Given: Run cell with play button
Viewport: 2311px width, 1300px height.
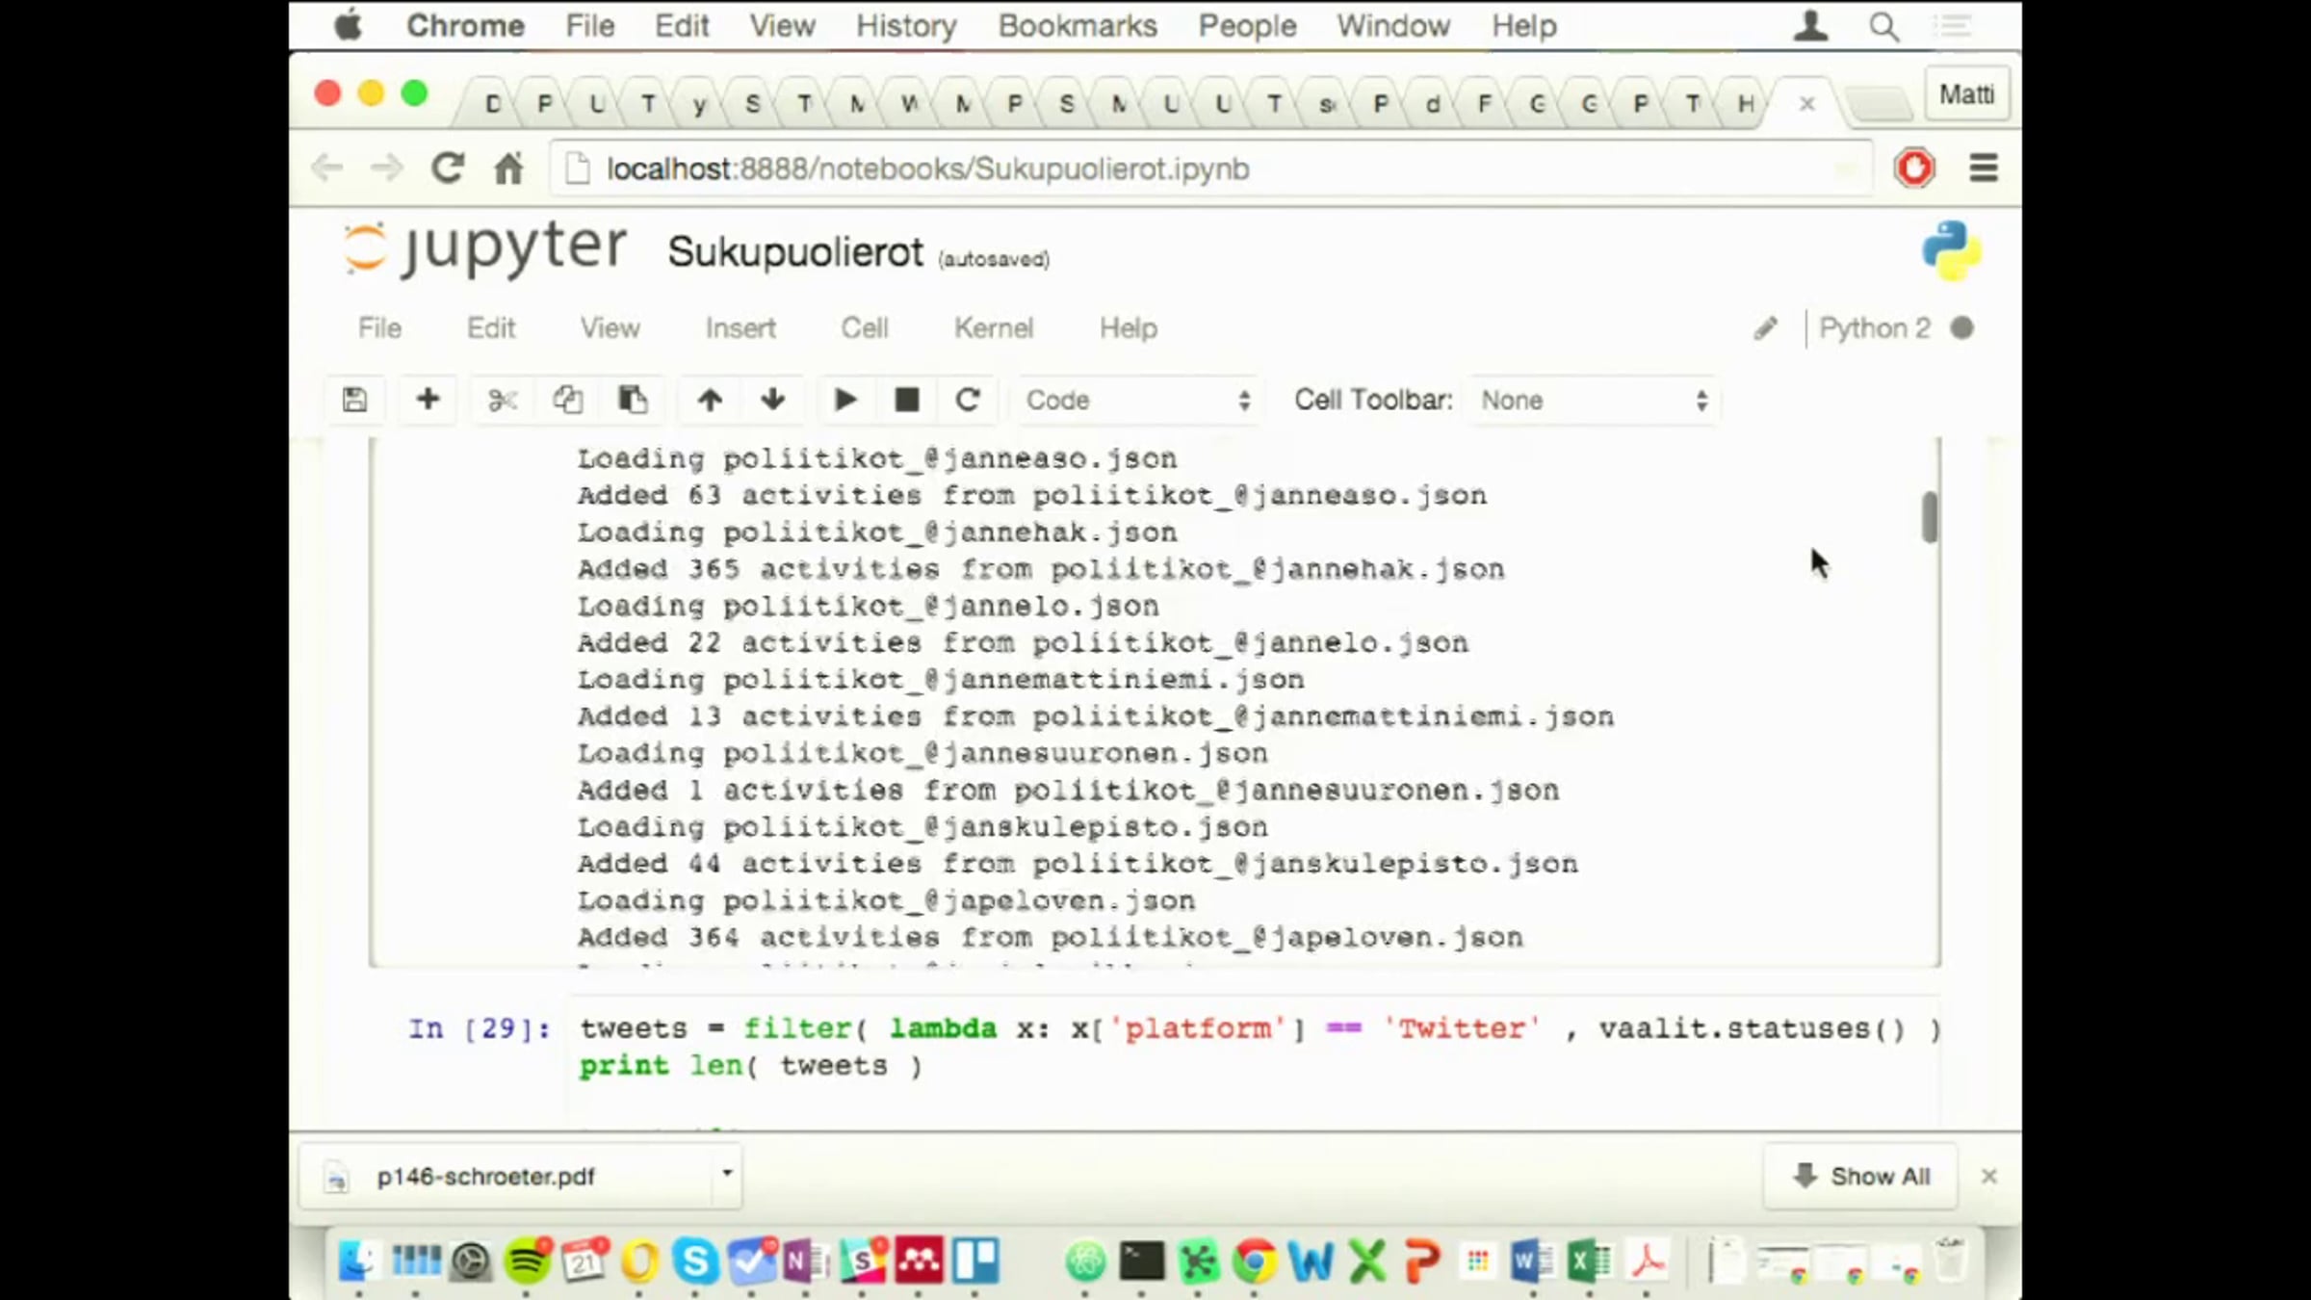Looking at the screenshot, I should coord(844,400).
